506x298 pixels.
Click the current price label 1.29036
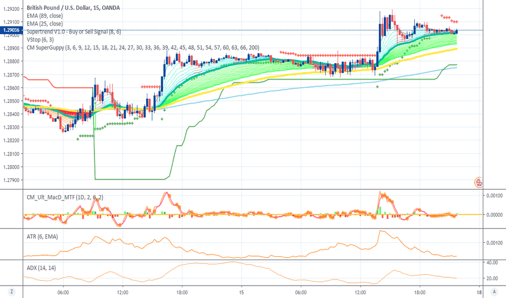tap(11, 30)
